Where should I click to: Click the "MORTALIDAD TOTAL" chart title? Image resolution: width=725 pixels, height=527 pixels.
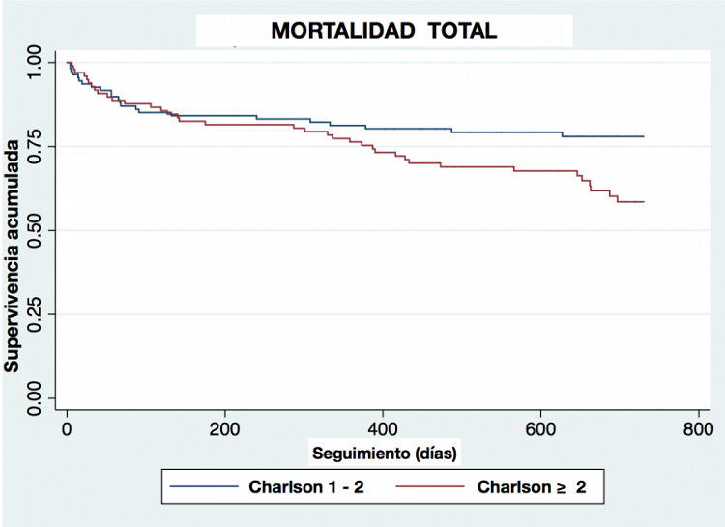tap(384, 31)
